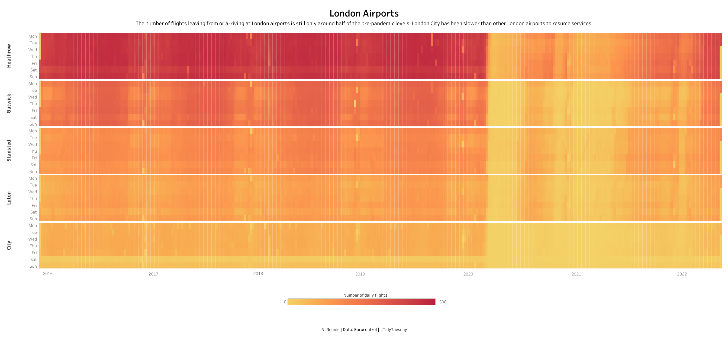Viewport: 728px width, 338px height.
Task: Click the 1500 maximum legend value
Action: click(x=442, y=302)
